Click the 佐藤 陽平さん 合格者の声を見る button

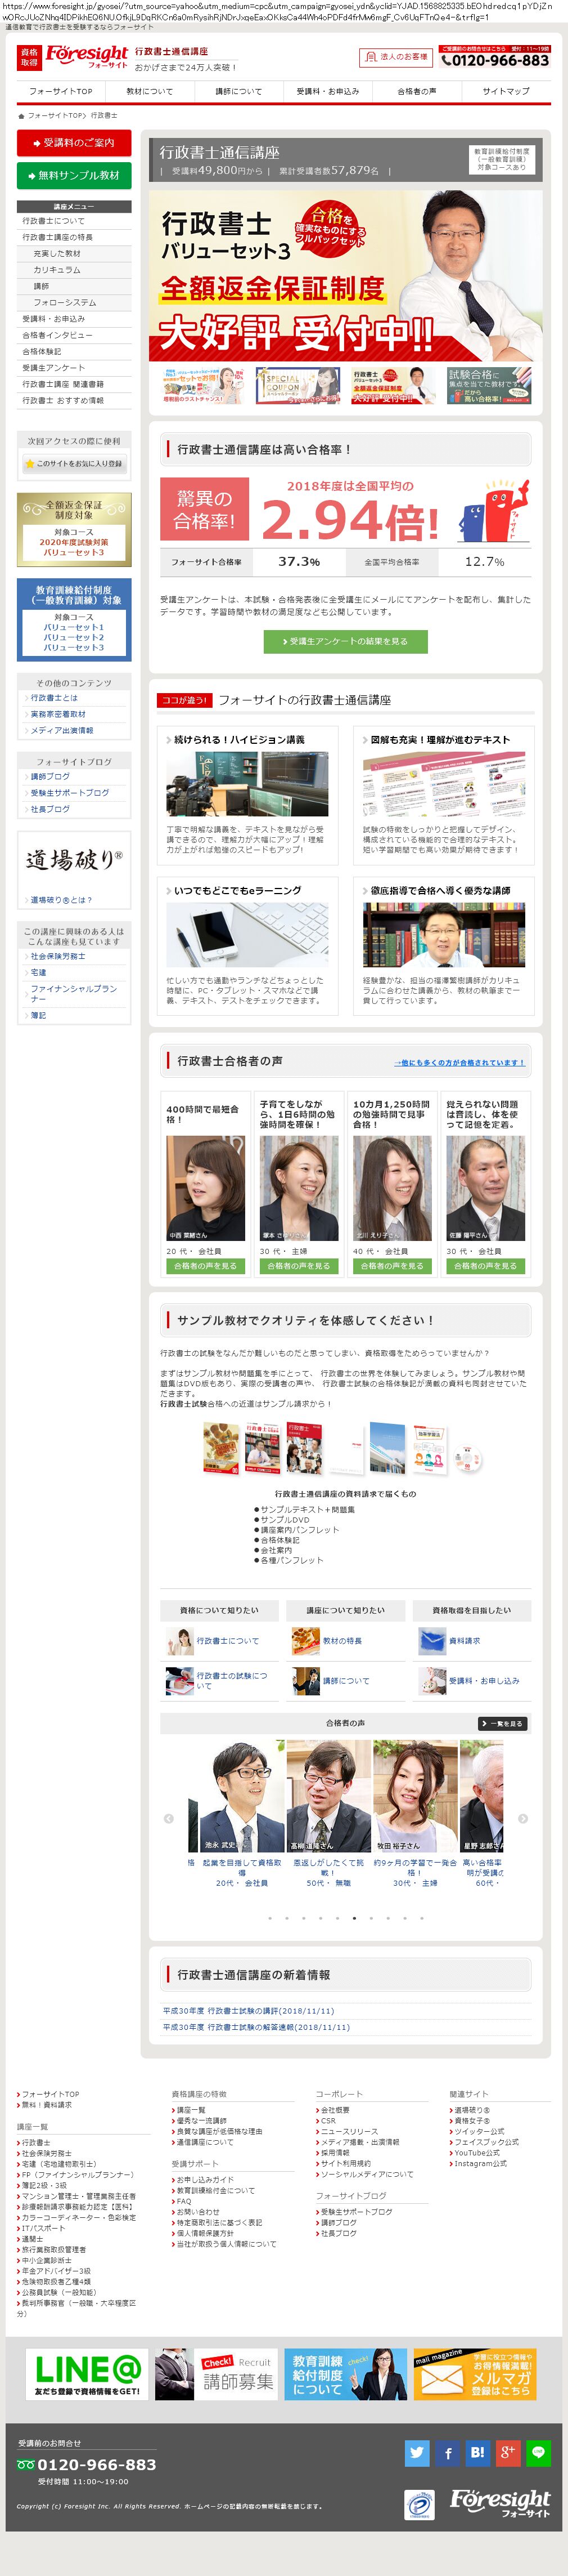point(485,1266)
